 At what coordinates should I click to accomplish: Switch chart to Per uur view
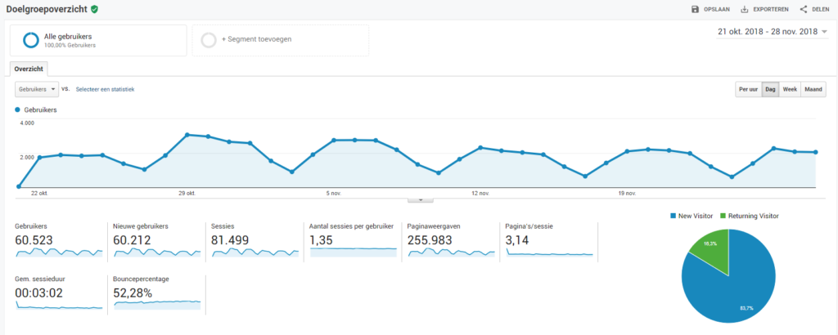tap(748, 90)
